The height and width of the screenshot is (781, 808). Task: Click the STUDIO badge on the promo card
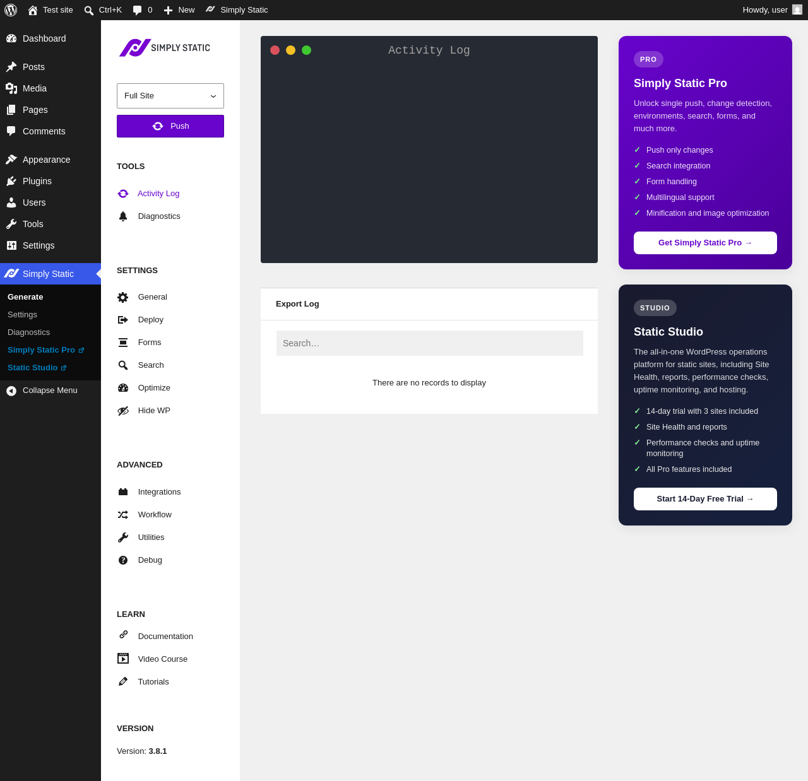655,308
